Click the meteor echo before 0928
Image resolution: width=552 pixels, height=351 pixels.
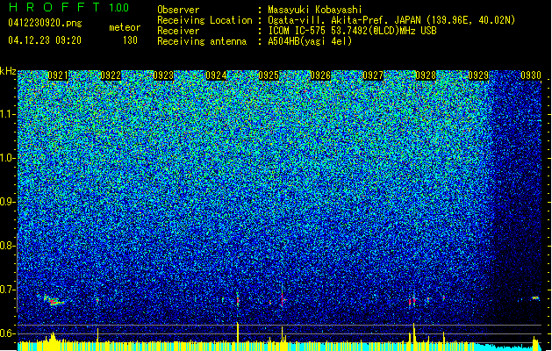412,300
